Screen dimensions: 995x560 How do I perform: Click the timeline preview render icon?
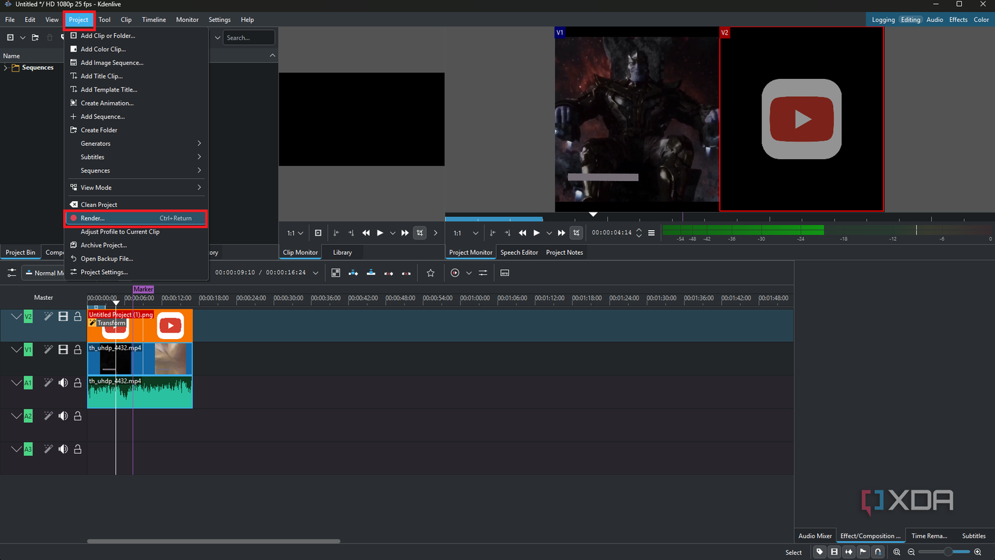tap(455, 273)
